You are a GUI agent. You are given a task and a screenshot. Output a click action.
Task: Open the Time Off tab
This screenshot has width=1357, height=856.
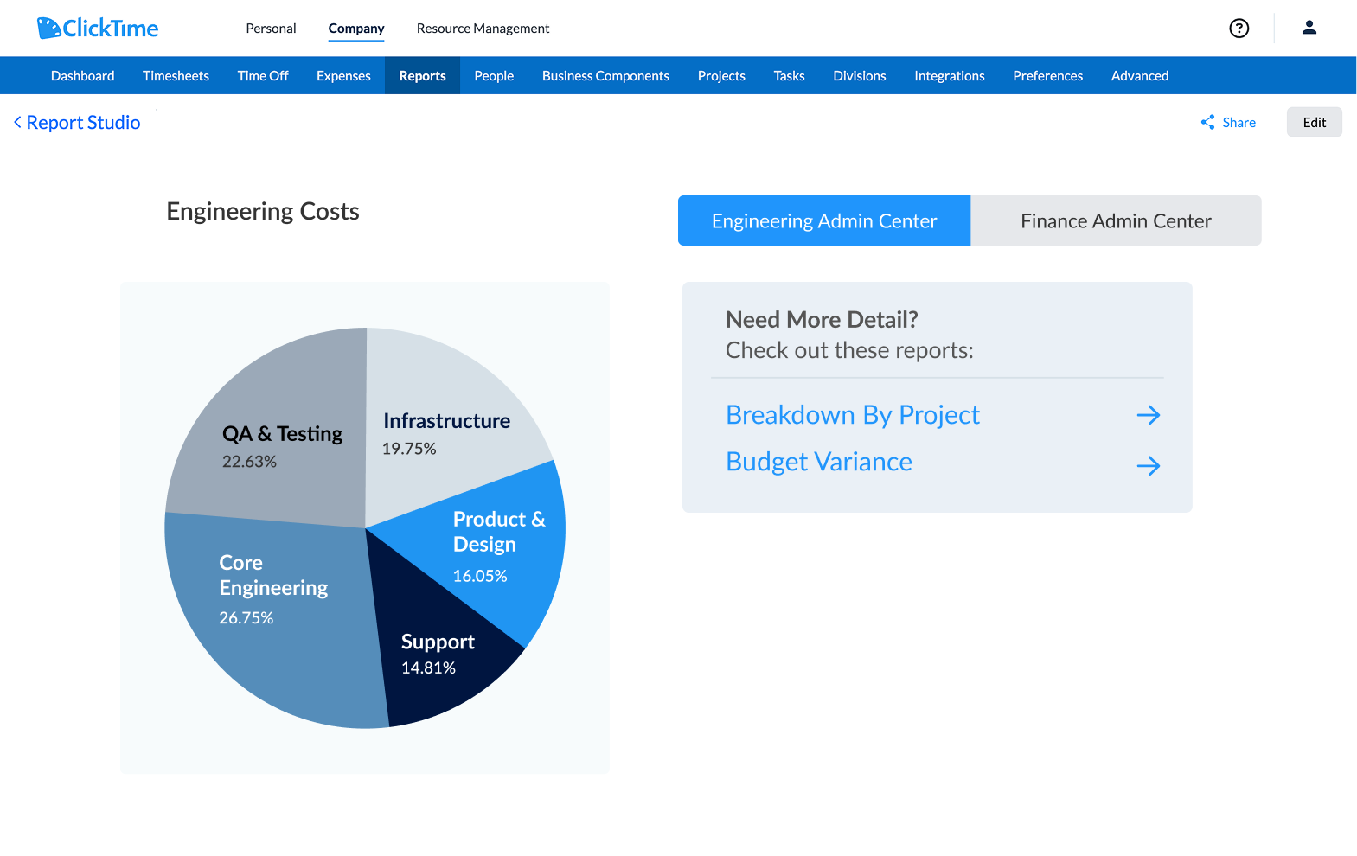263,76
